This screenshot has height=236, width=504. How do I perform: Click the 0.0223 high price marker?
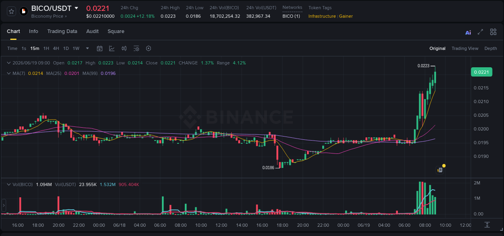point(423,66)
